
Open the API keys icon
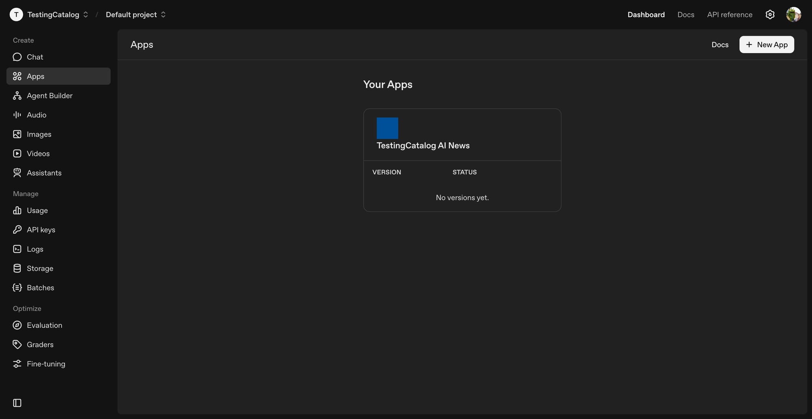coord(17,229)
